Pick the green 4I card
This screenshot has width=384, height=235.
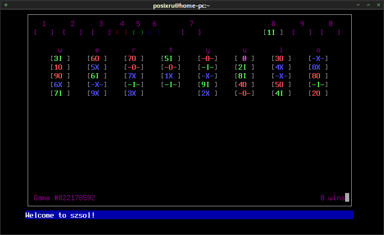pyautogui.click(x=281, y=93)
